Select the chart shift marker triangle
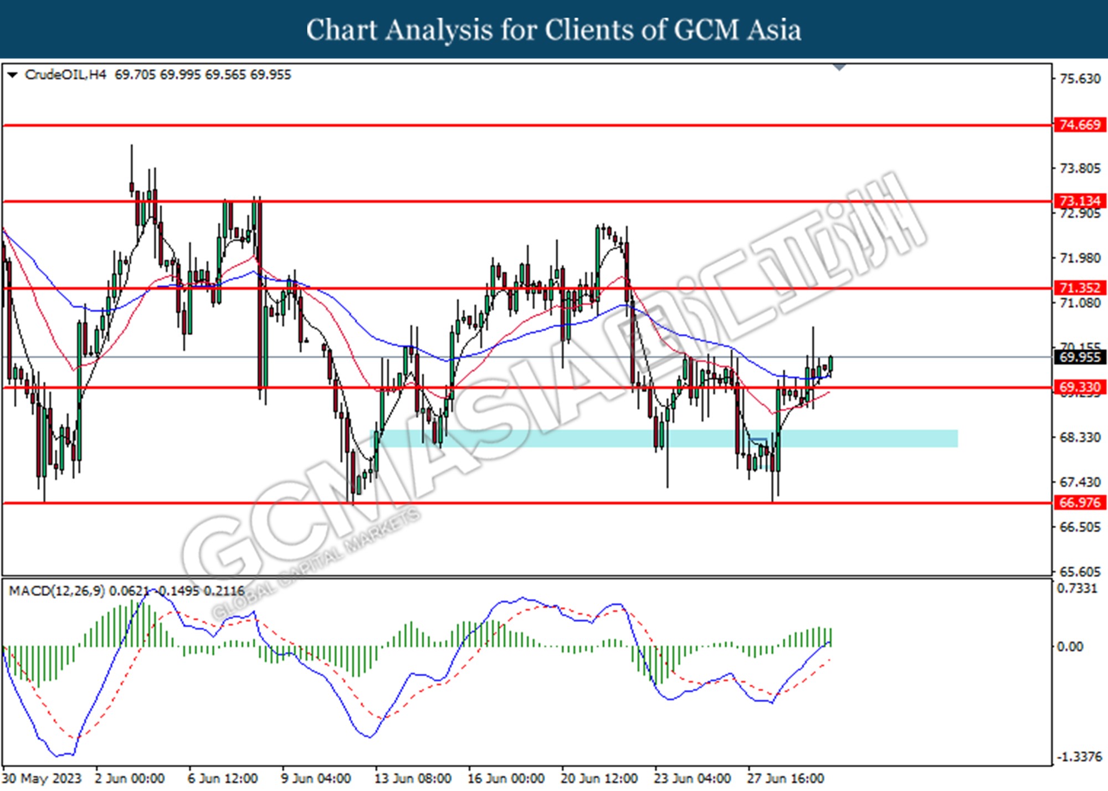 [839, 68]
